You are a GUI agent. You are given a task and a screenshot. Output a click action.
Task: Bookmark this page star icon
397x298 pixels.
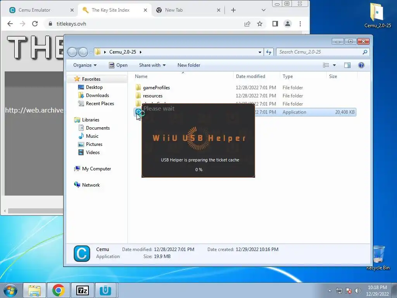pos(260,24)
